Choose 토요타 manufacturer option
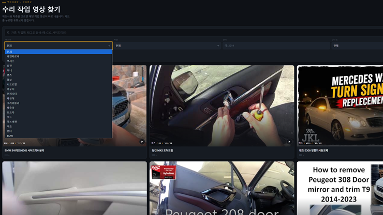 click(x=58, y=113)
